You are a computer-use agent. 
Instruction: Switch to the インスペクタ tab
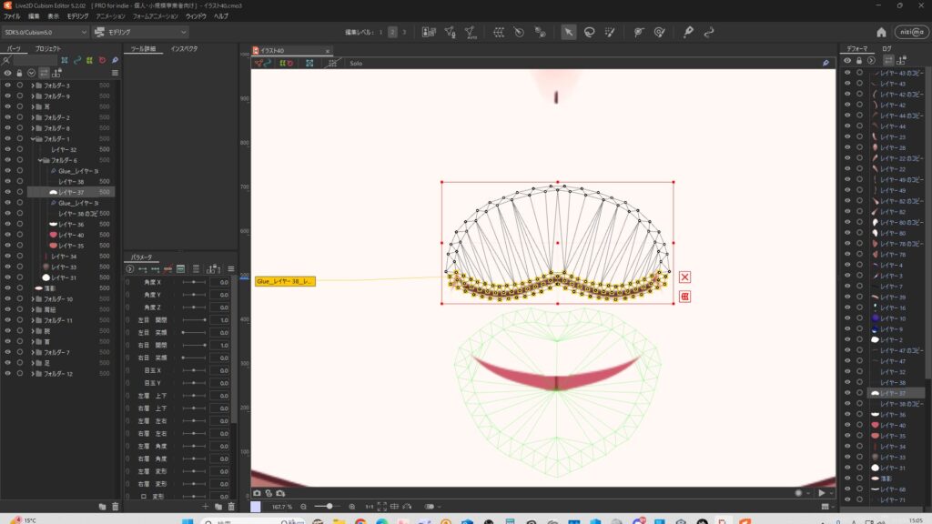(x=184, y=49)
